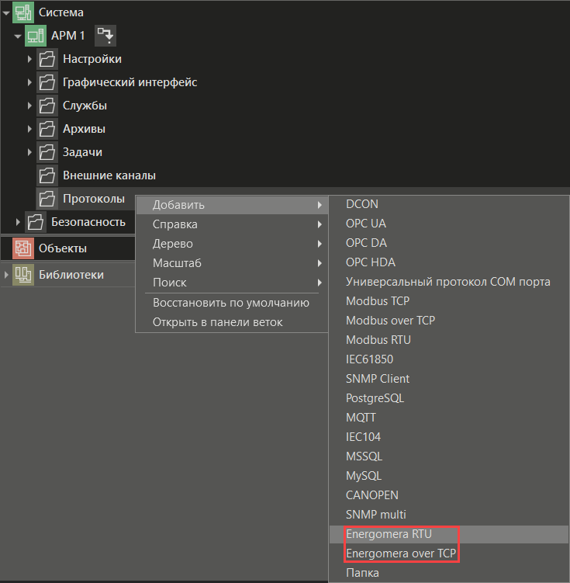The height and width of the screenshot is (583, 570).
Task: Click the Объекты section icon
Action: (x=23, y=248)
